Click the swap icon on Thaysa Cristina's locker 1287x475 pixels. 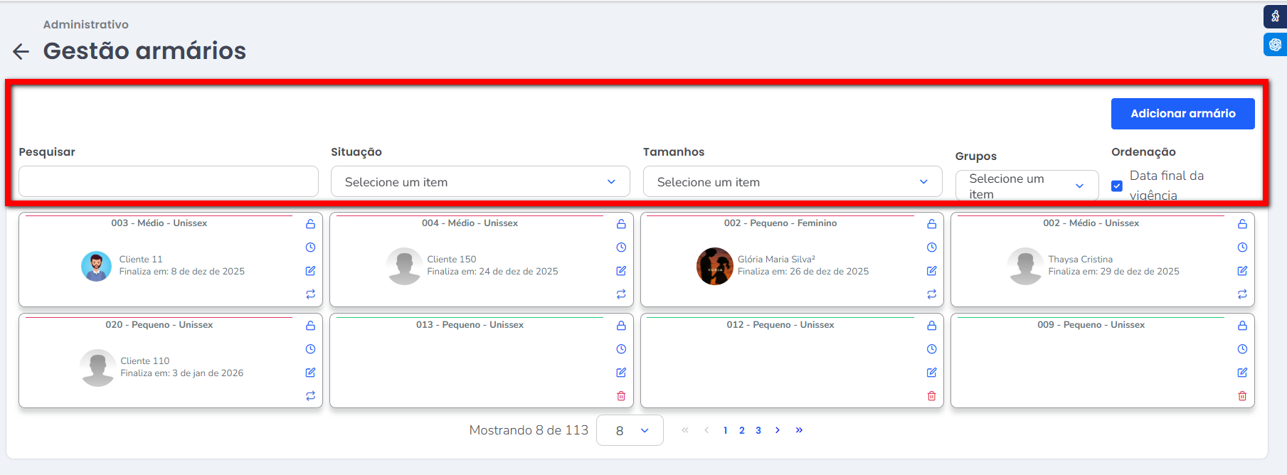(x=1242, y=294)
